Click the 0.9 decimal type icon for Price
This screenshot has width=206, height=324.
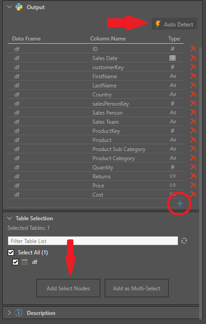click(172, 185)
